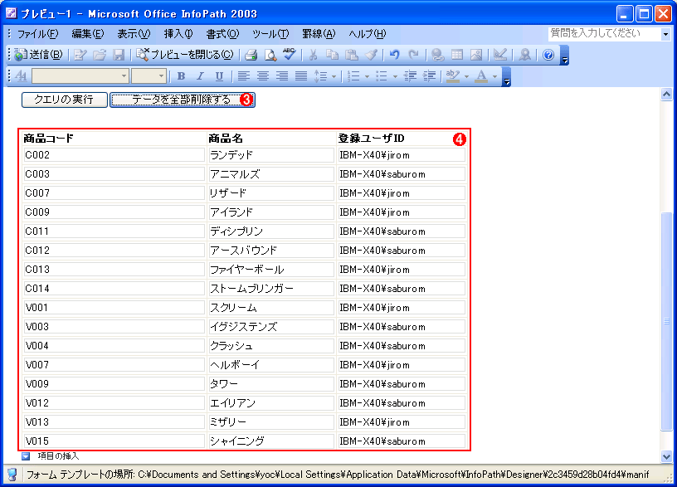Click the Cut scissors icon
677x487 pixels.
(313, 55)
